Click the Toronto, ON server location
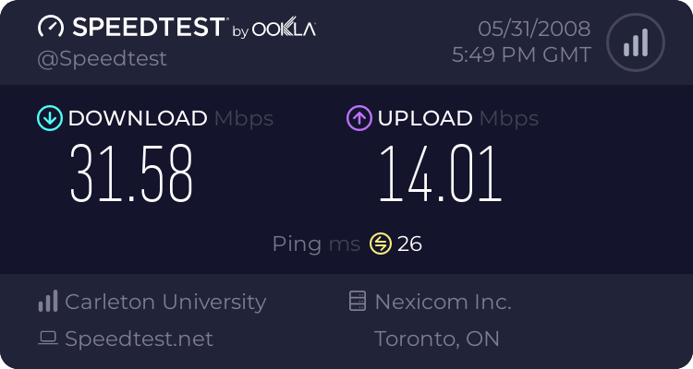Image resolution: width=693 pixels, height=369 pixels. pyautogui.click(x=437, y=339)
